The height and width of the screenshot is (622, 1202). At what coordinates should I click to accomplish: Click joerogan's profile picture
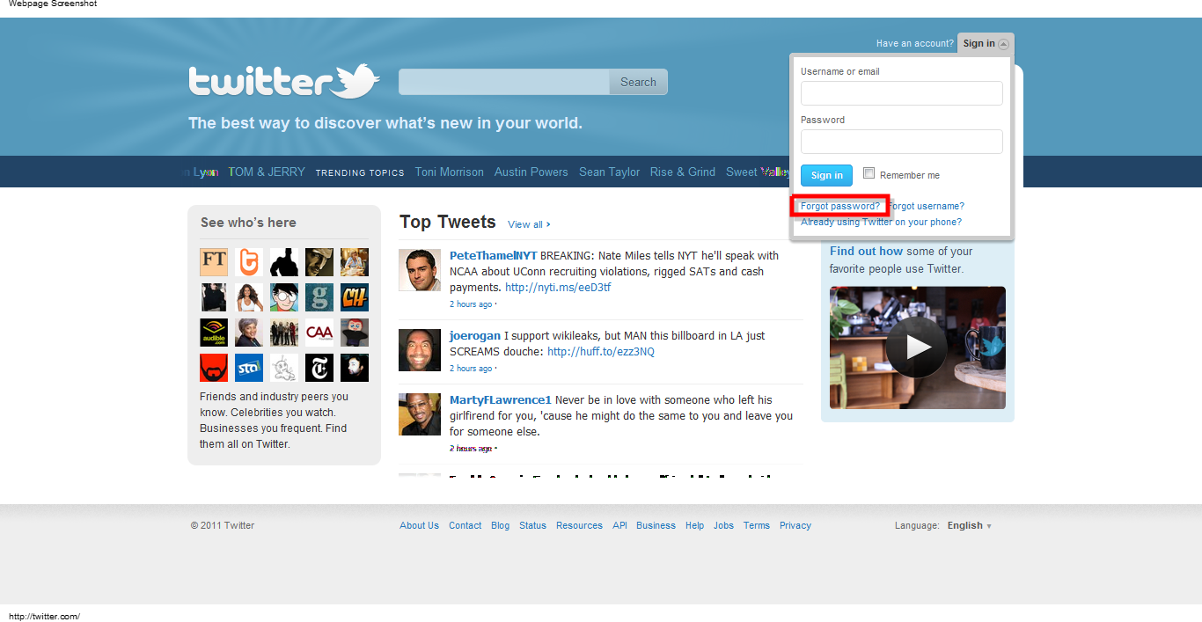click(420, 350)
